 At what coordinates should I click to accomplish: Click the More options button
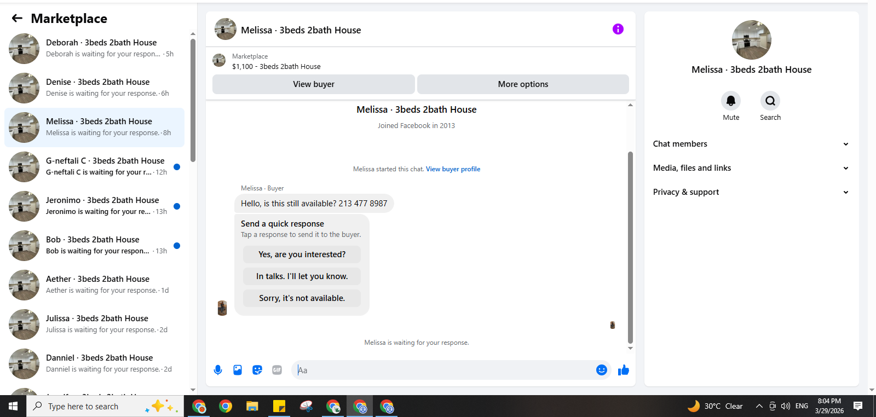click(x=523, y=84)
